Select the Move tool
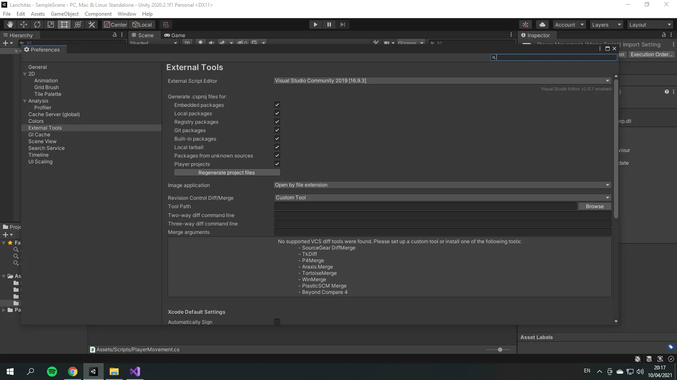Screen dimensions: 677x380 24,24
